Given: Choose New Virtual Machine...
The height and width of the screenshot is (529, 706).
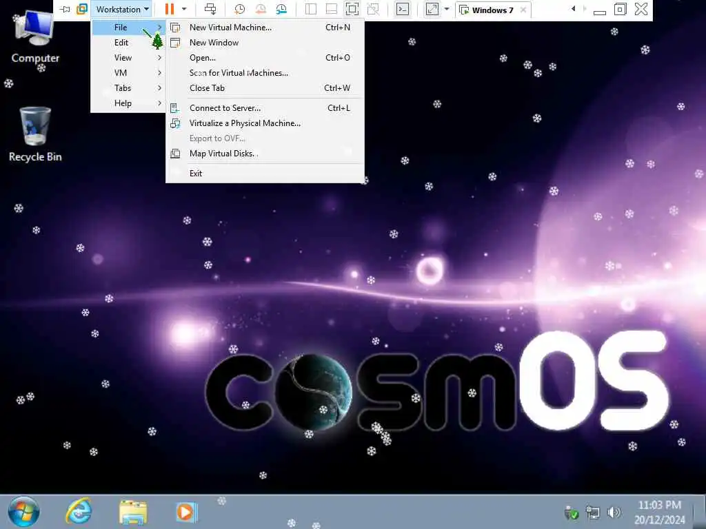Looking at the screenshot, I should pyautogui.click(x=265, y=28).
